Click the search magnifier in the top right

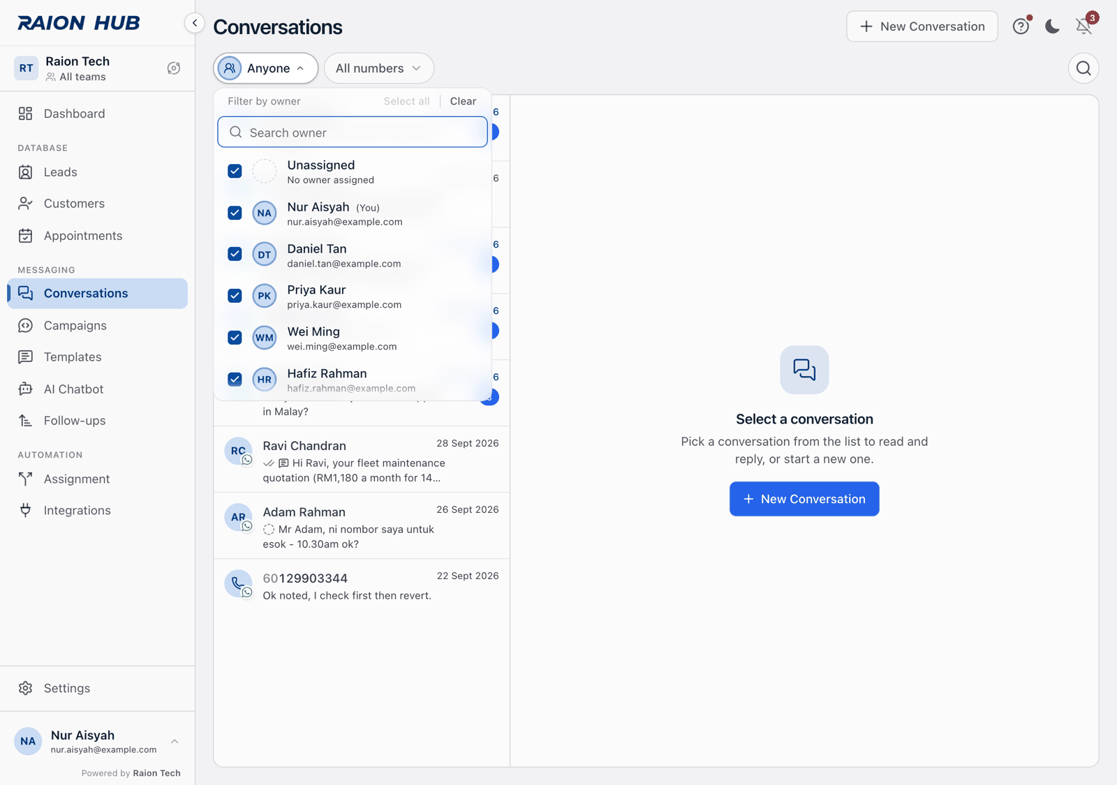[1083, 68]
